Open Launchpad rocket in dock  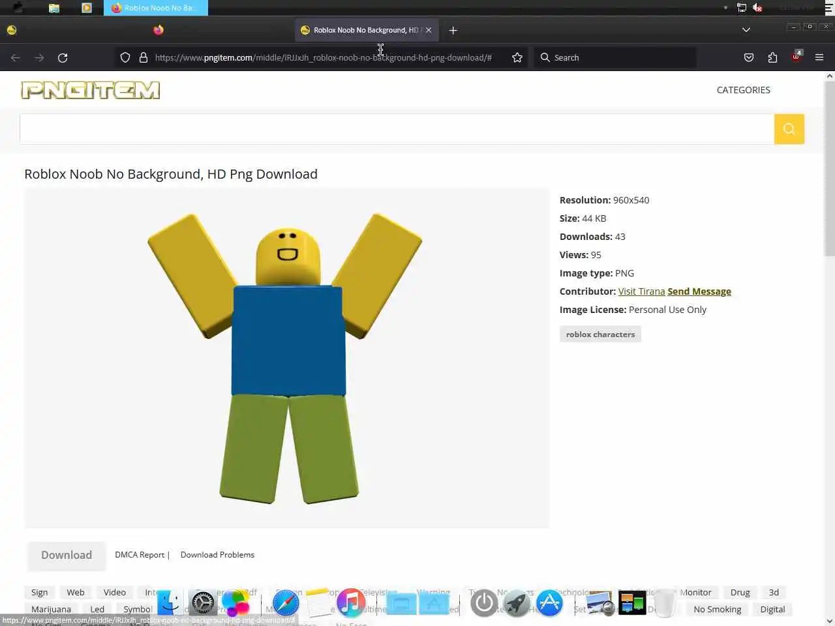coord(517,603)
